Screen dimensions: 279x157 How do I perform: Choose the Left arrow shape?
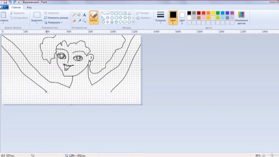tap(125, 18)
